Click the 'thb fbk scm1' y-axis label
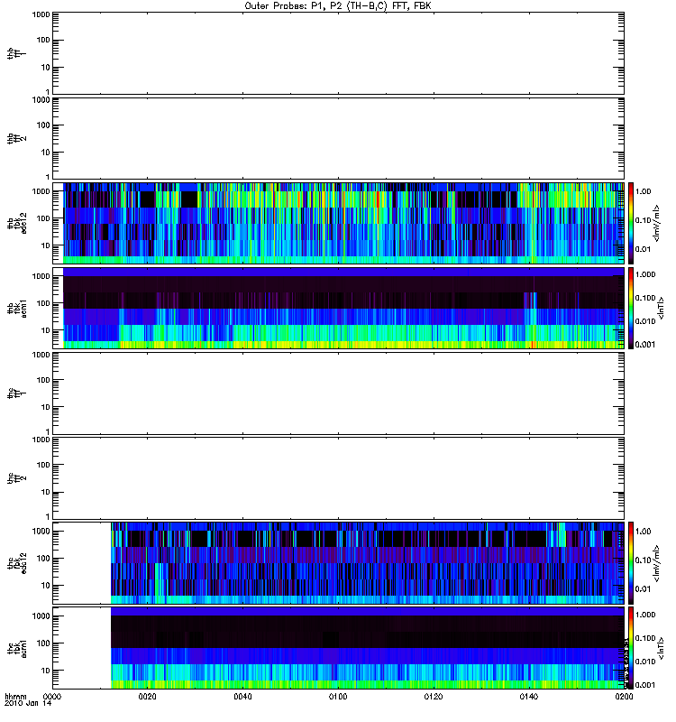The height and width of the screenshot is (722, 676). click(x=16, y=308)
